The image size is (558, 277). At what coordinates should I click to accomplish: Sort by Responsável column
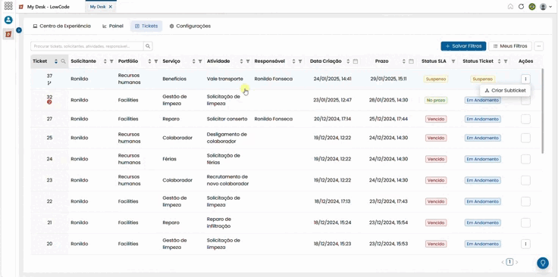point(293,61)
